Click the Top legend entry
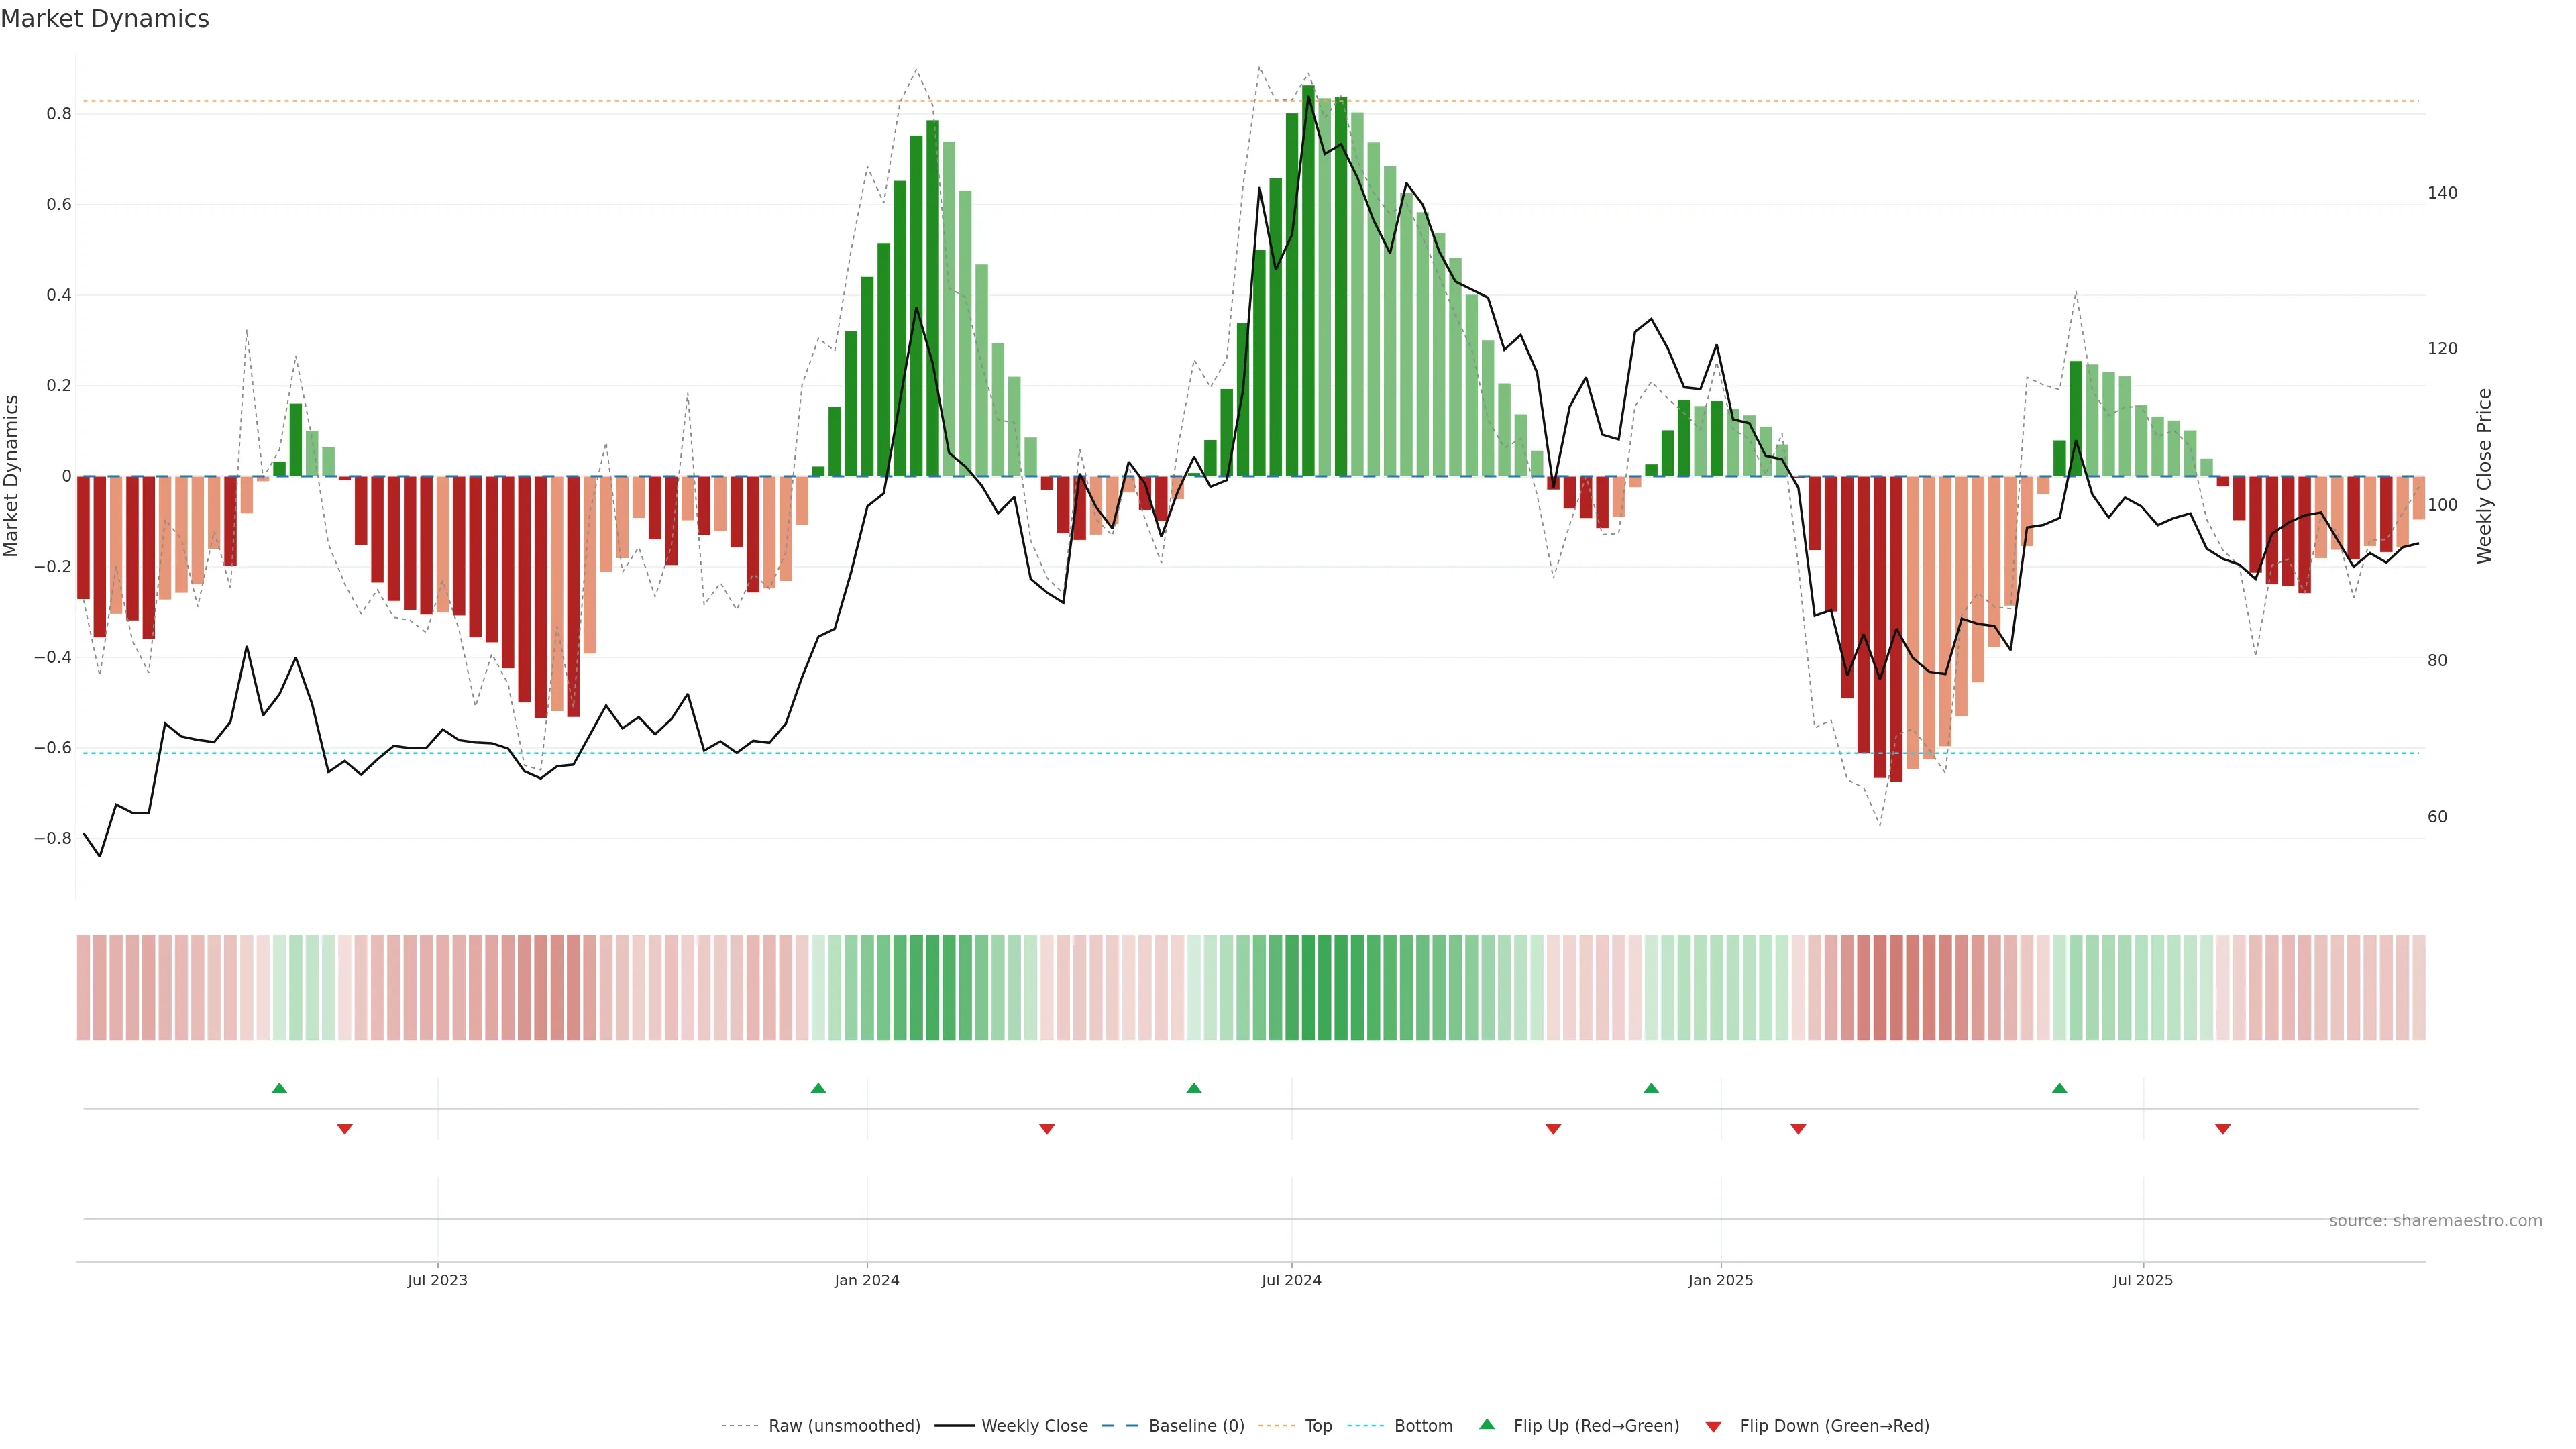This screenshot has width=2576, height=1449. pyautogui.click(x=1318, y=1426)
